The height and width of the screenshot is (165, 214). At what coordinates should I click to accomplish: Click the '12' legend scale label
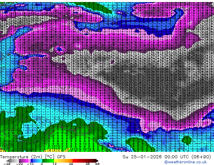tap(55, 164)
